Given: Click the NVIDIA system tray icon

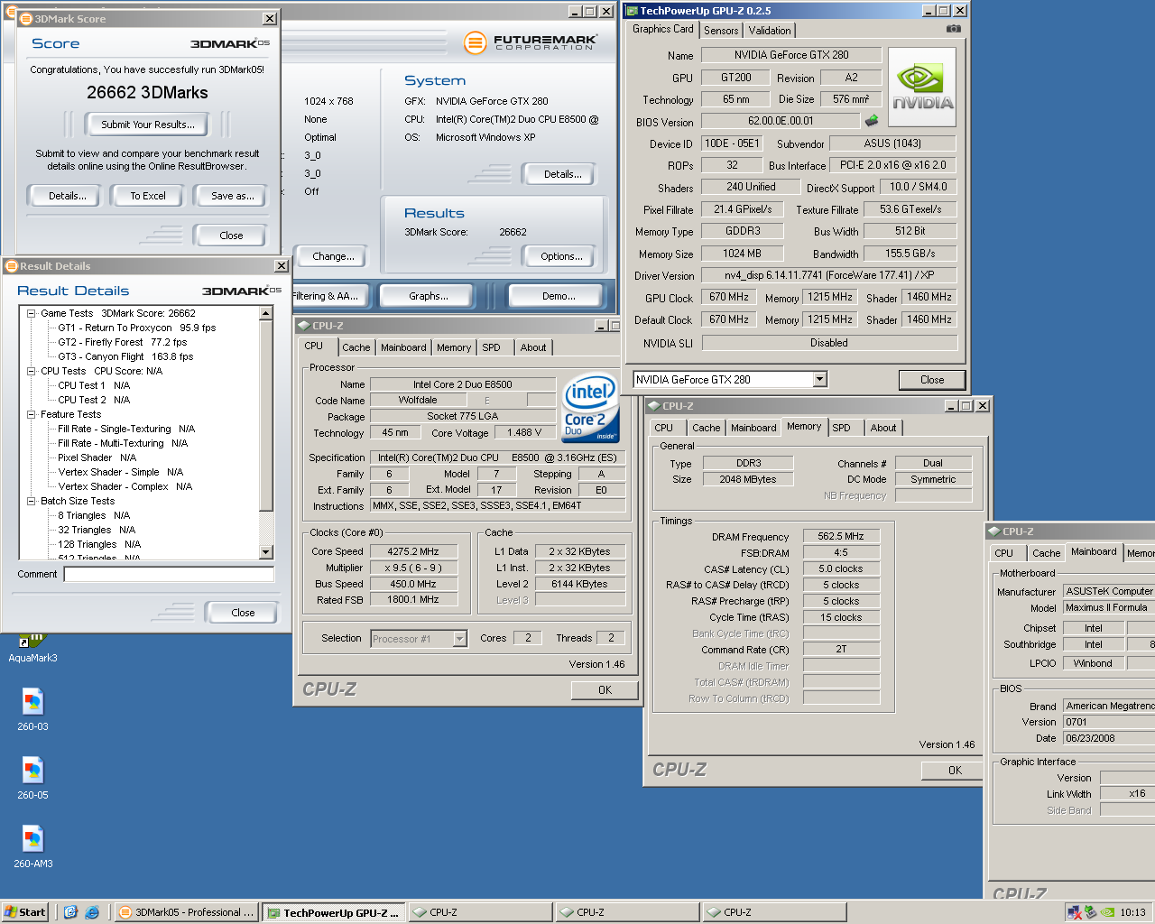Looking at the screenshot, I should (1107, 912).
